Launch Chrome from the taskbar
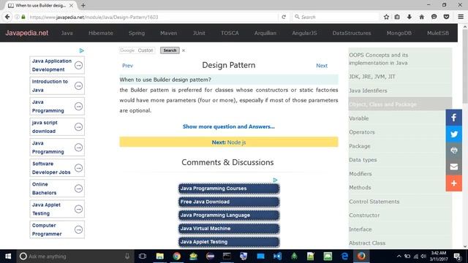468x263 pixels. 176,256
